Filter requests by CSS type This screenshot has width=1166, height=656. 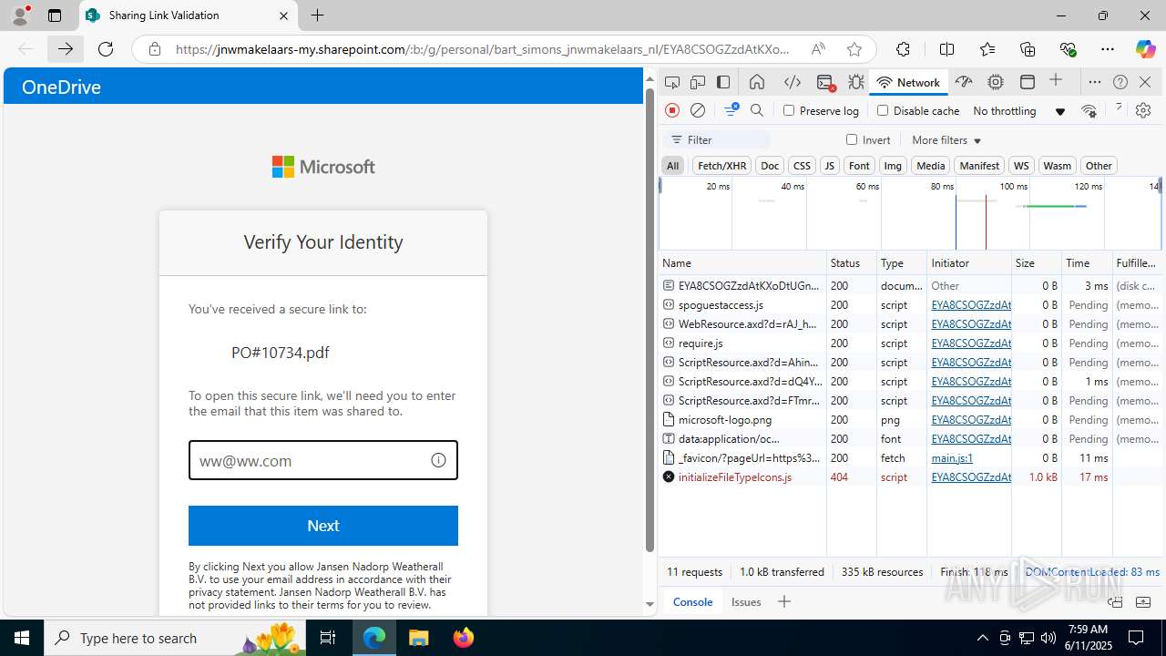(x=802, y=165)
